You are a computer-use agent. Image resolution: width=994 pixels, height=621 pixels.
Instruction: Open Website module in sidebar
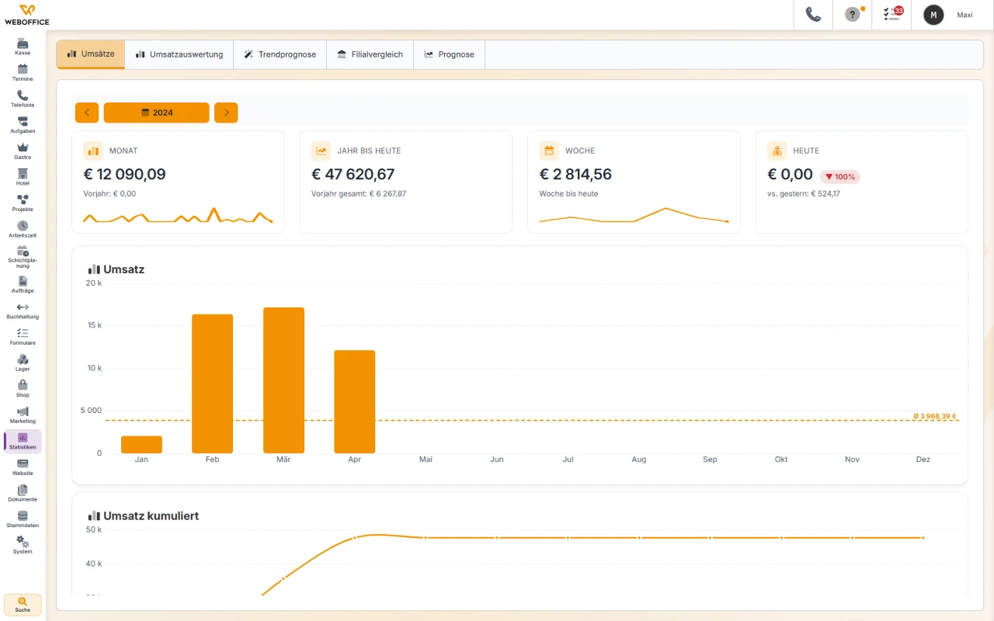[23, 467]
